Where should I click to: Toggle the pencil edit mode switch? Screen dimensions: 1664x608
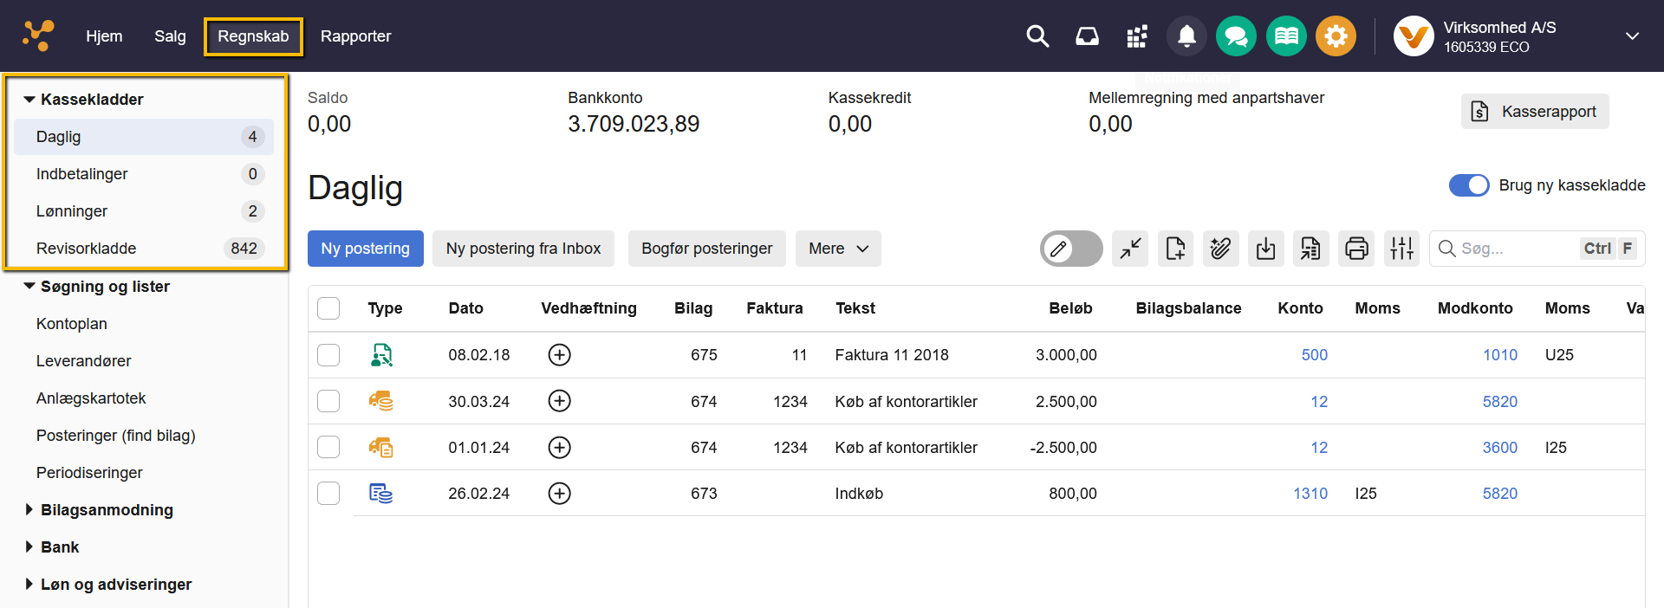tap(1070, 249)
